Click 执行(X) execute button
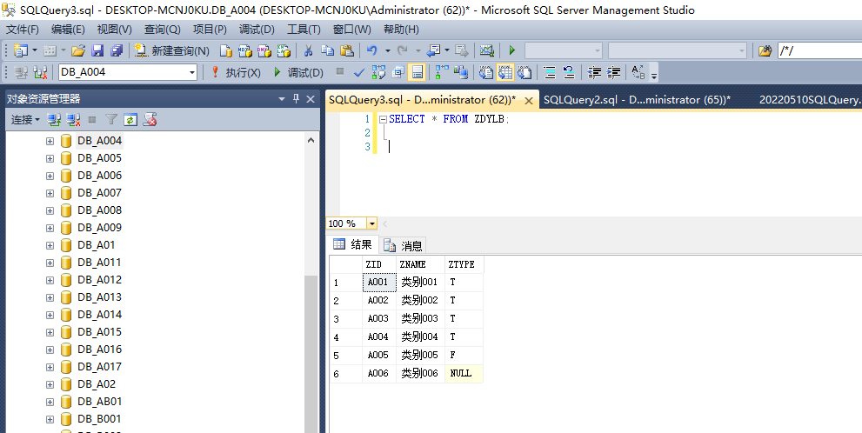 point(237,72)
